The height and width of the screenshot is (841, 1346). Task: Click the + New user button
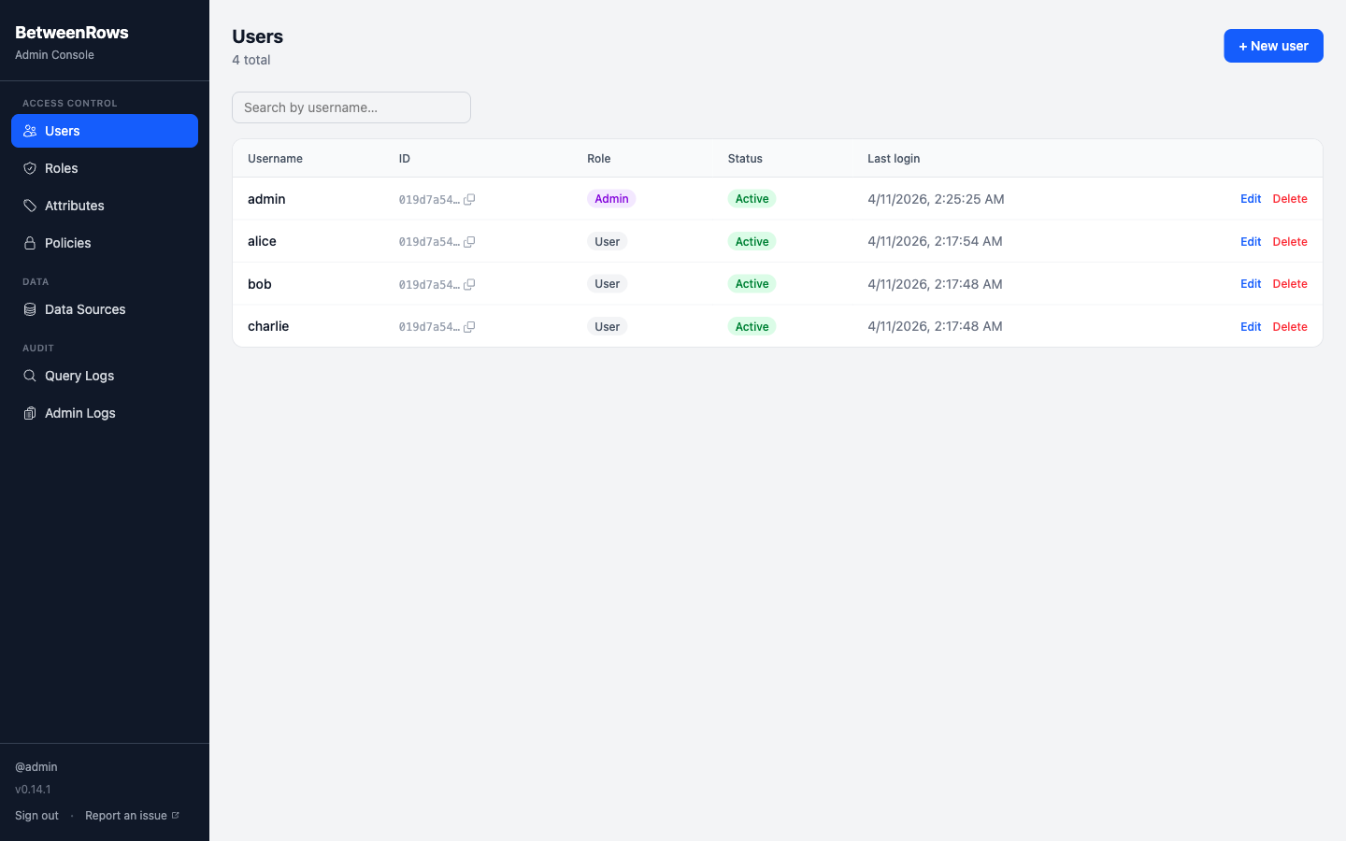1273,46
